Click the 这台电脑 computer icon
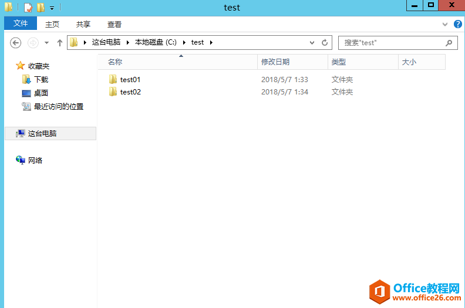 click(x=21, y=134)
